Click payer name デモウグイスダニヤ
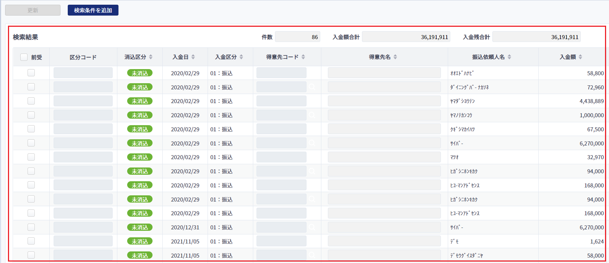The width and height of the screenshot is (609, 263). coord(467,255)
